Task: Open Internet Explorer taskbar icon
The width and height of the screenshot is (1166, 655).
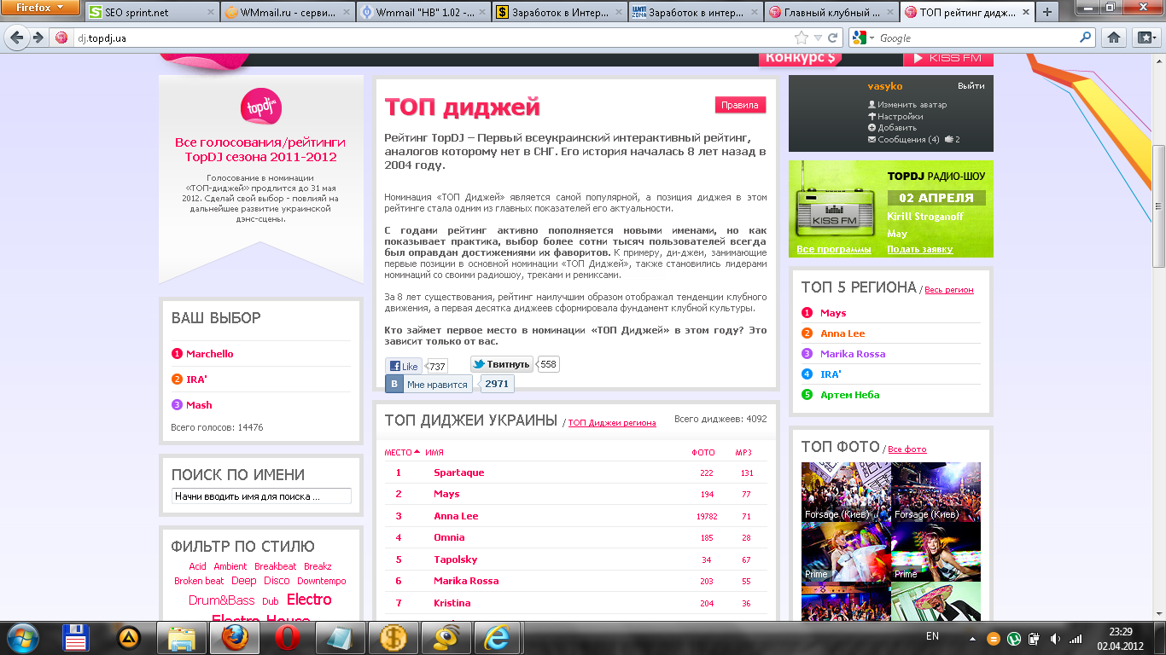Action: pos(498,638)
